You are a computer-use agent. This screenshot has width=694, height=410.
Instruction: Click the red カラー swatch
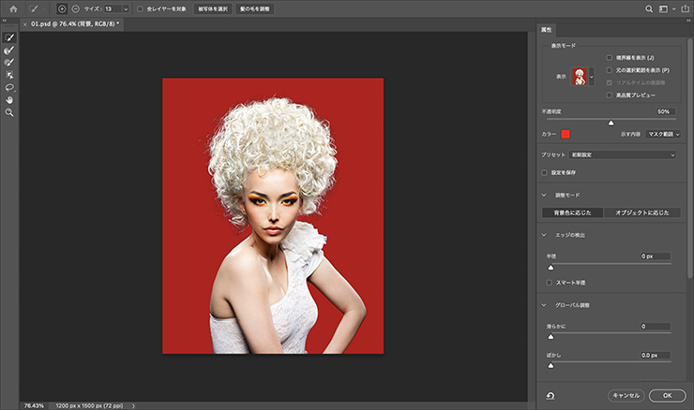click(x=566, y=134)
